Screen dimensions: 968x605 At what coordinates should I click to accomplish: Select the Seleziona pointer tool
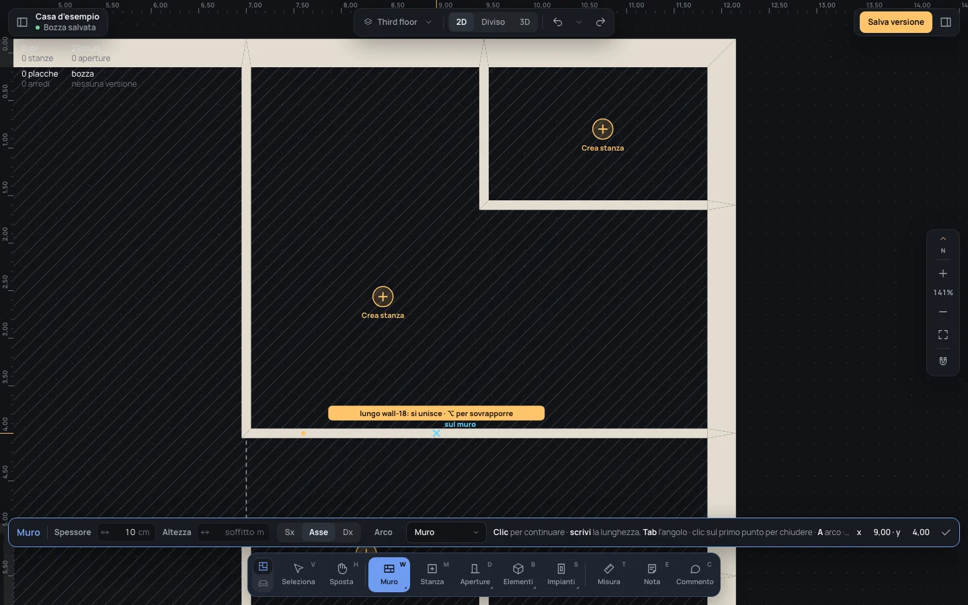(298, 575)
